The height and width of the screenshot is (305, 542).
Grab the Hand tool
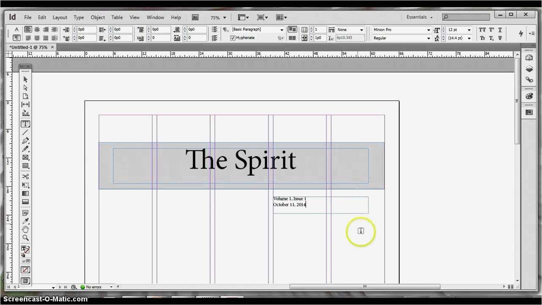pos(25,229)
